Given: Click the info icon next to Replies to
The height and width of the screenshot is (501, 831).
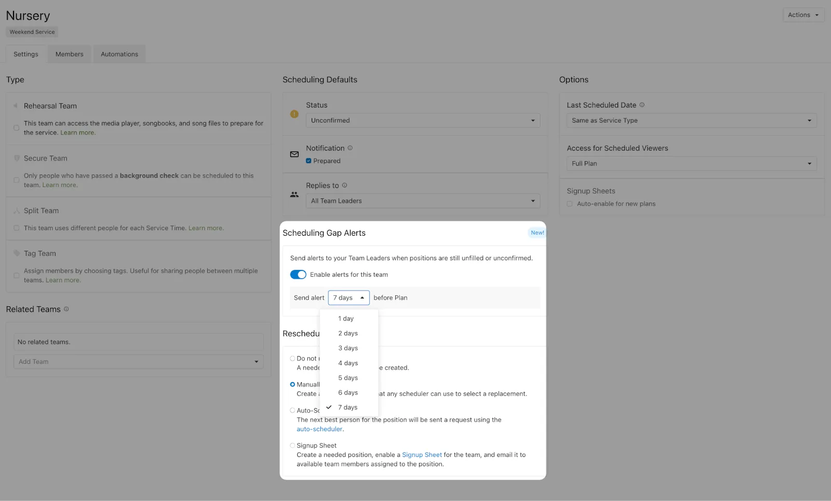Looking at the screenshot, I should click(x=344, y=185).
